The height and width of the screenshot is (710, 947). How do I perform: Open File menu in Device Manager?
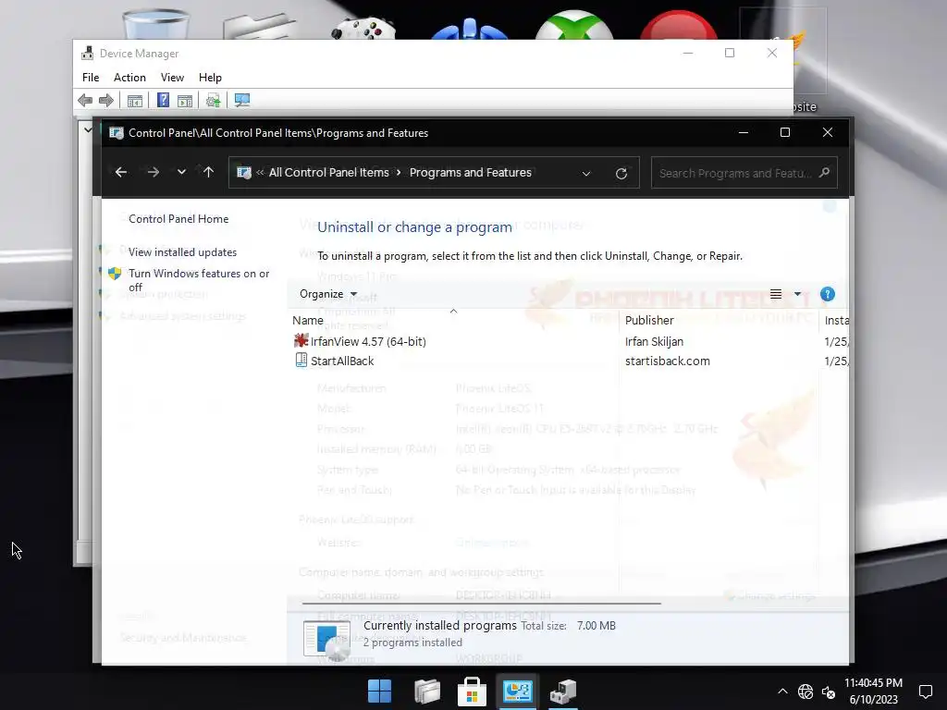(91, 78)
